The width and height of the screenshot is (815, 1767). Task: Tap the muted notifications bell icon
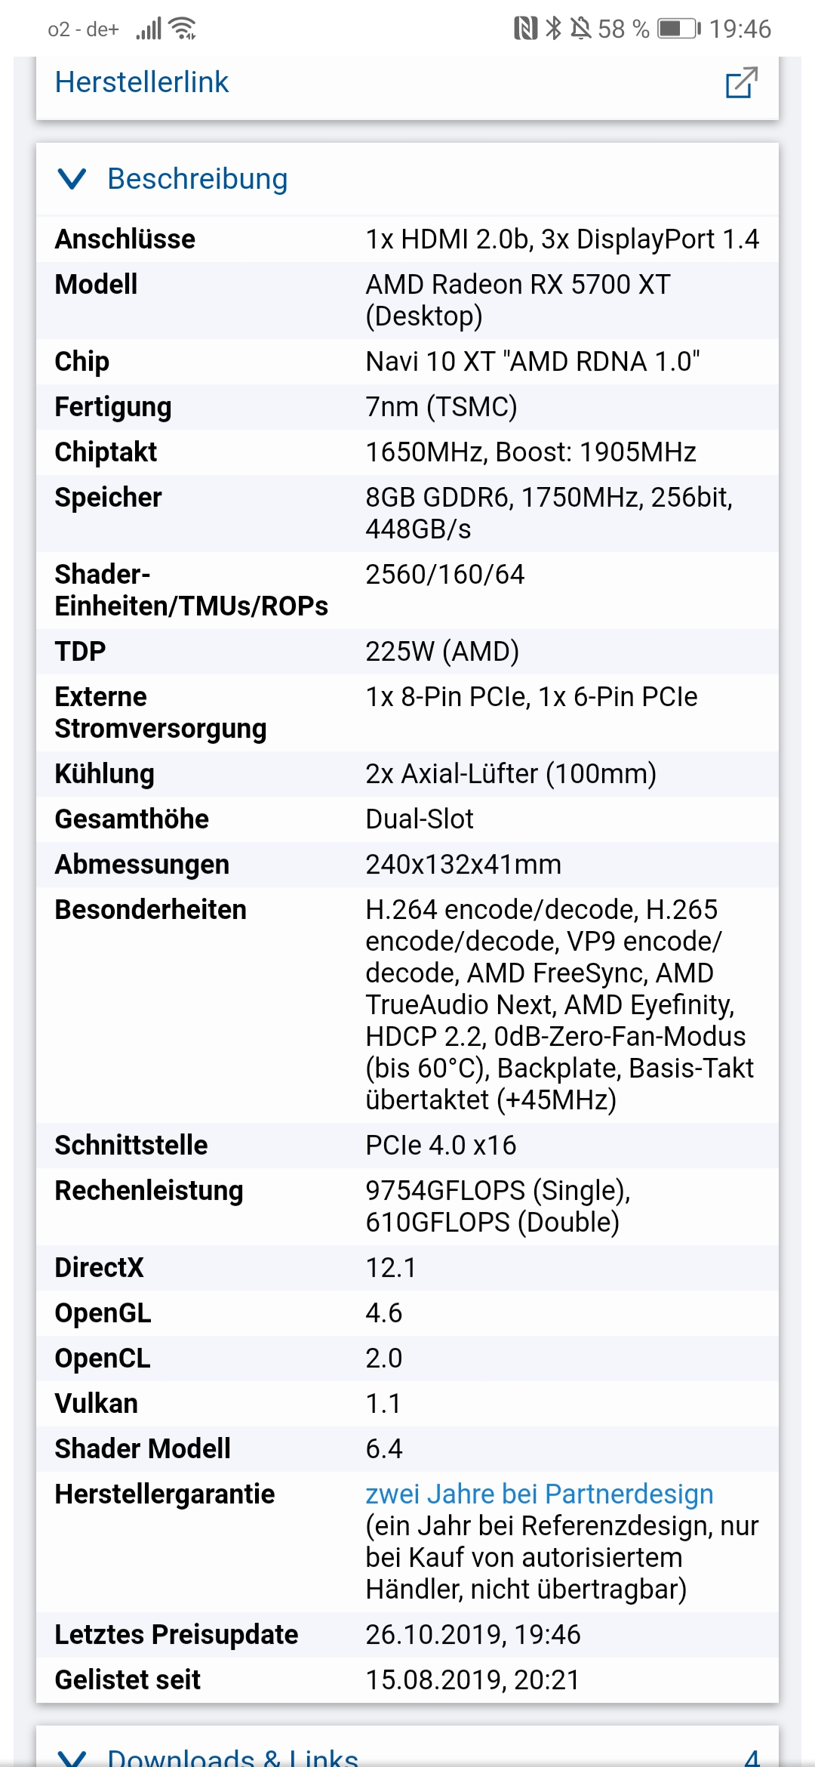point(580,29)
